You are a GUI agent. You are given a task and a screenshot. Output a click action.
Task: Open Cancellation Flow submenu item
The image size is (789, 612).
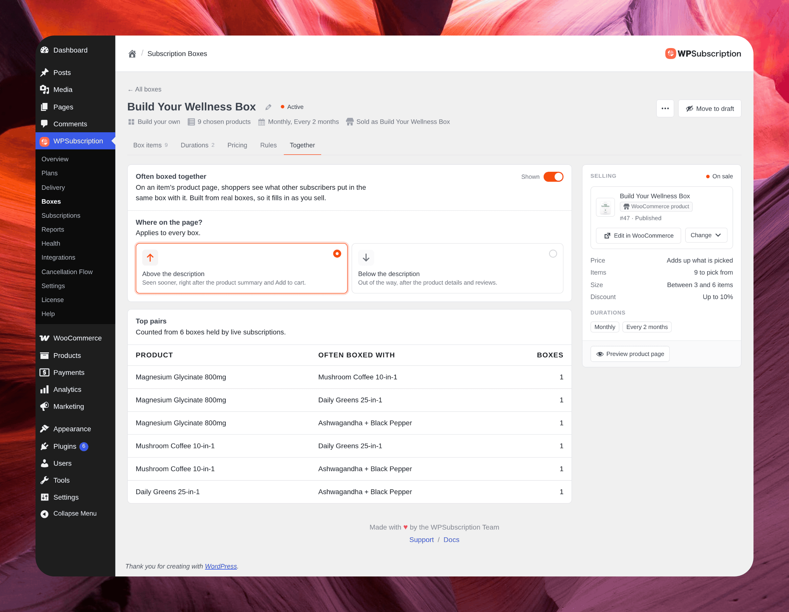click(67, 272)
